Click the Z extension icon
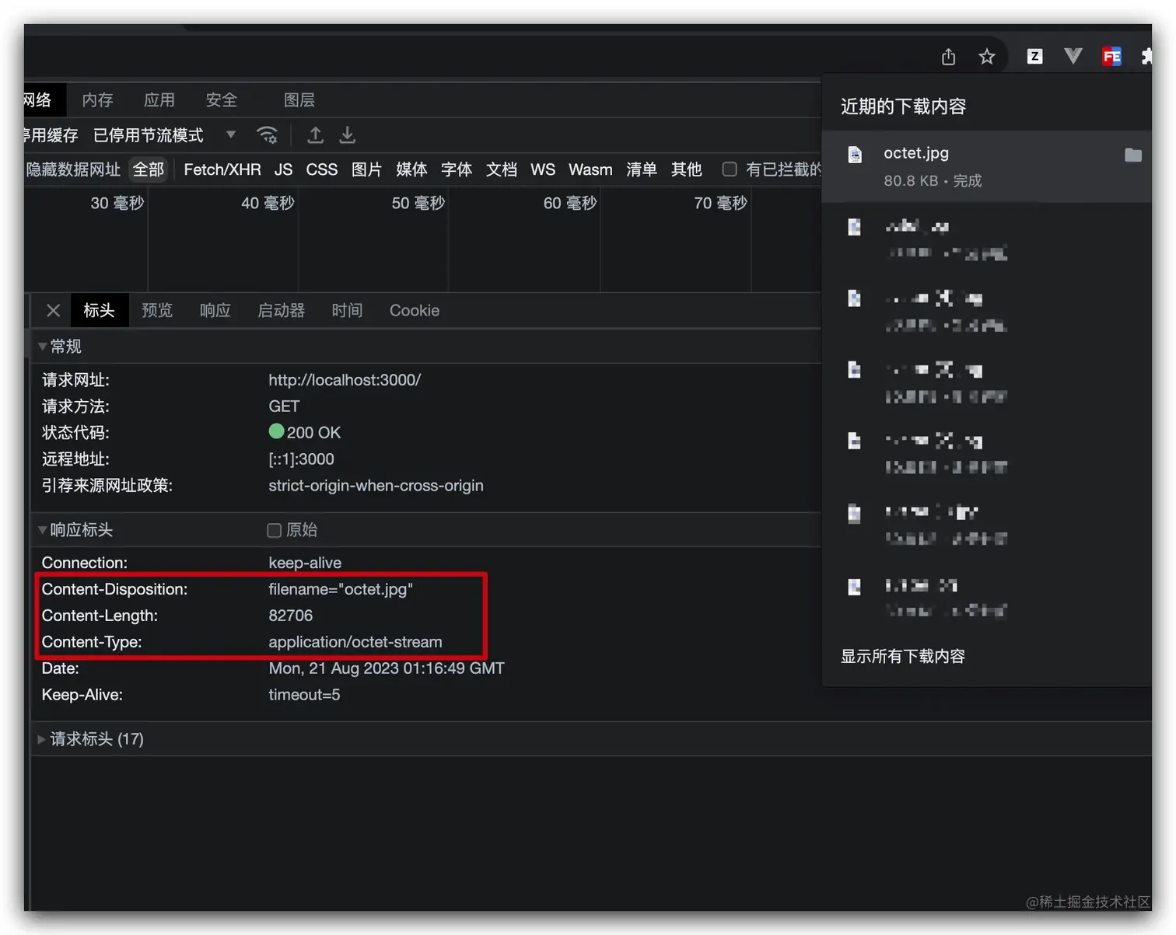The image size is (1176, 935). pyautogui.click(x=1034, y=56)
